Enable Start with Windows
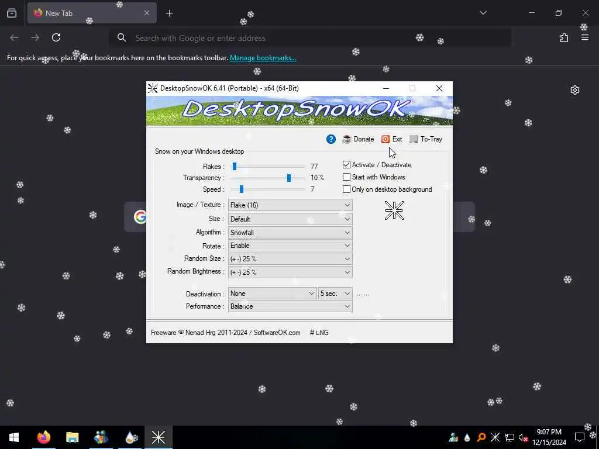Image resolution: width=599 pixels, height=449 pixels. pos(346,177)
